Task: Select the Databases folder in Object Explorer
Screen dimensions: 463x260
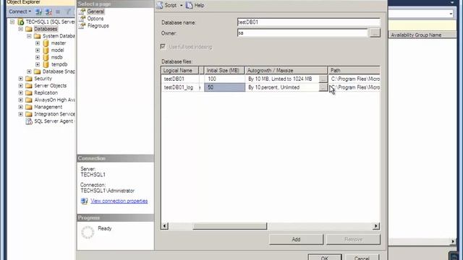Action: point(46,29)
